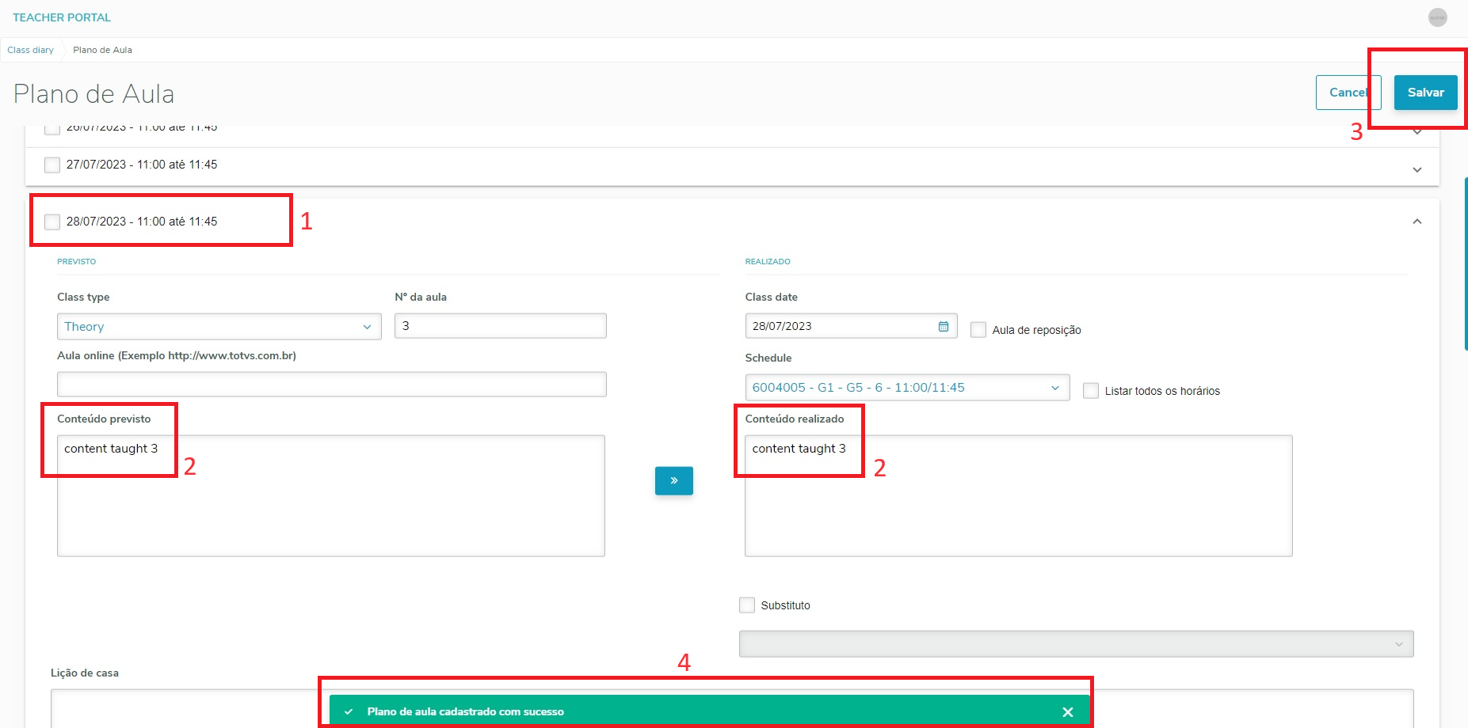Open calendar picker for Class date
Image resolution: width=1468 pixels, height=728 pixels.
pos(943,326)
